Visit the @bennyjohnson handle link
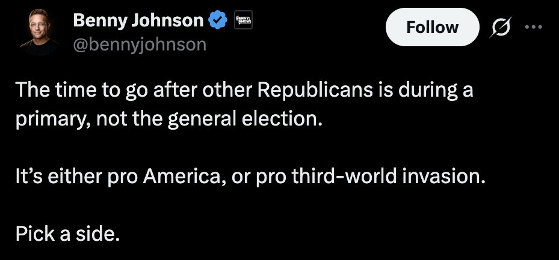 (x=140, y=45)
